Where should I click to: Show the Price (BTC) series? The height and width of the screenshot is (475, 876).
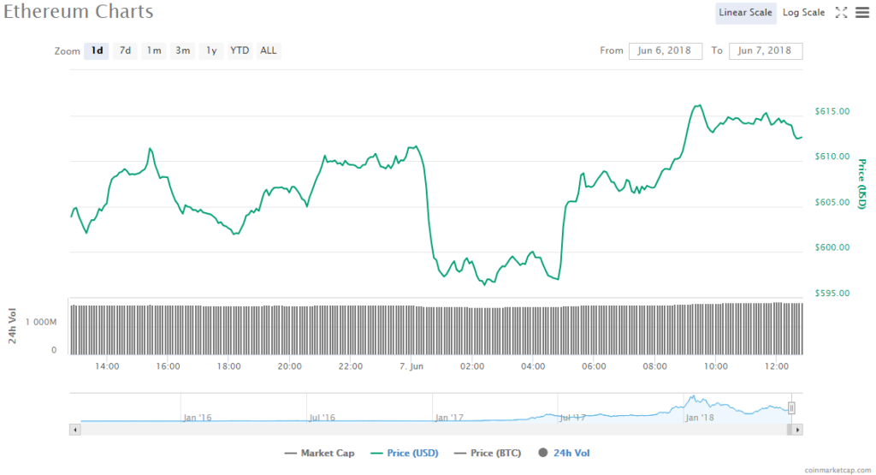[488, 453]
